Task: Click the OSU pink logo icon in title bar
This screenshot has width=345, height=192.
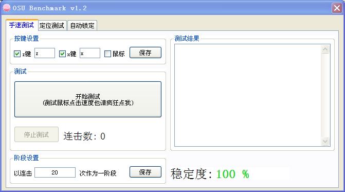Action: 6,8
